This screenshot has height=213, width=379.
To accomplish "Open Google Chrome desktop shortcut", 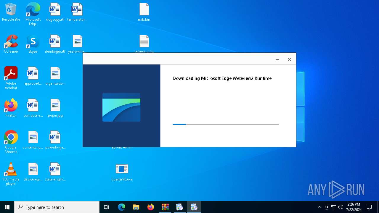I will [x=11, y=142].
